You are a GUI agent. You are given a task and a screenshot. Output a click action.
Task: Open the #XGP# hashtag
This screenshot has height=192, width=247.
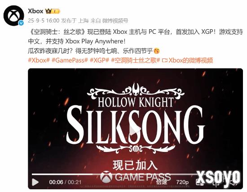(x=99, y=60)
